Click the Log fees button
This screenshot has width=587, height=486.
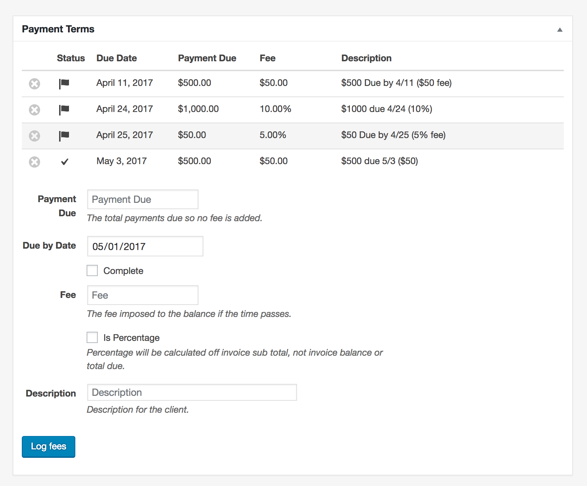tap(48, 447)
